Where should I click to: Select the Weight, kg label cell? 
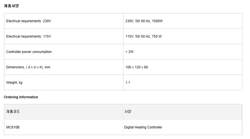64,83
